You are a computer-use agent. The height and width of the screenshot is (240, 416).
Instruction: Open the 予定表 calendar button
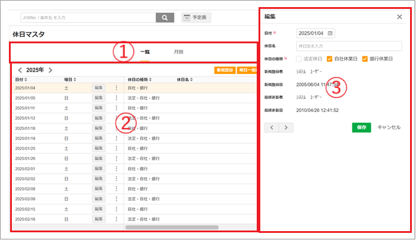pyautogui.click(x=197, y=18)
